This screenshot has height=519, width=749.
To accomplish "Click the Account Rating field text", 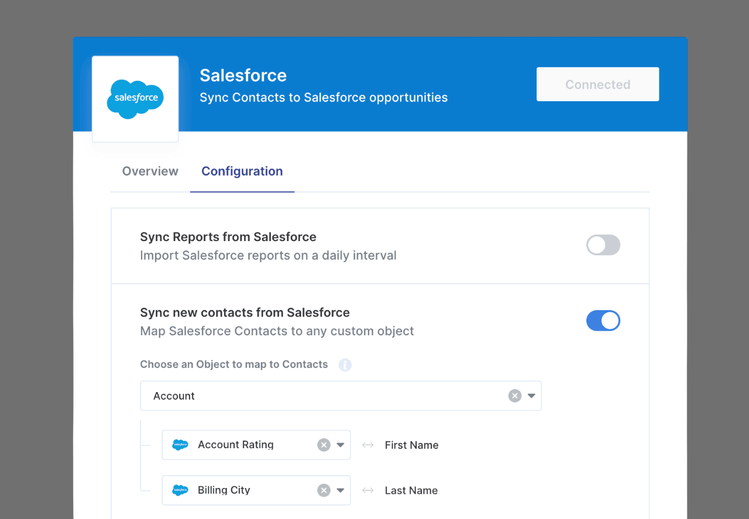I will pos(236,445).
